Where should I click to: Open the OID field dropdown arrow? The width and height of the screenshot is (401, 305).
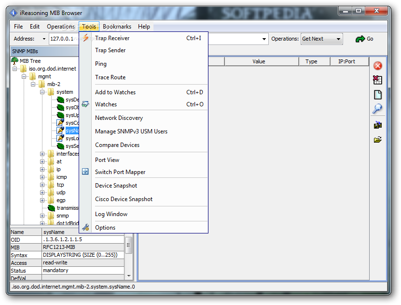point(264,39)
